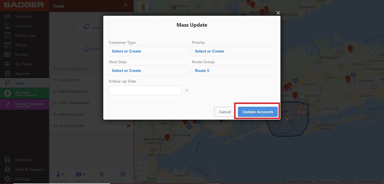Click Report a map error link
Image resolution: width=384 pixels, height=184 pixels.
coord(371,181)
